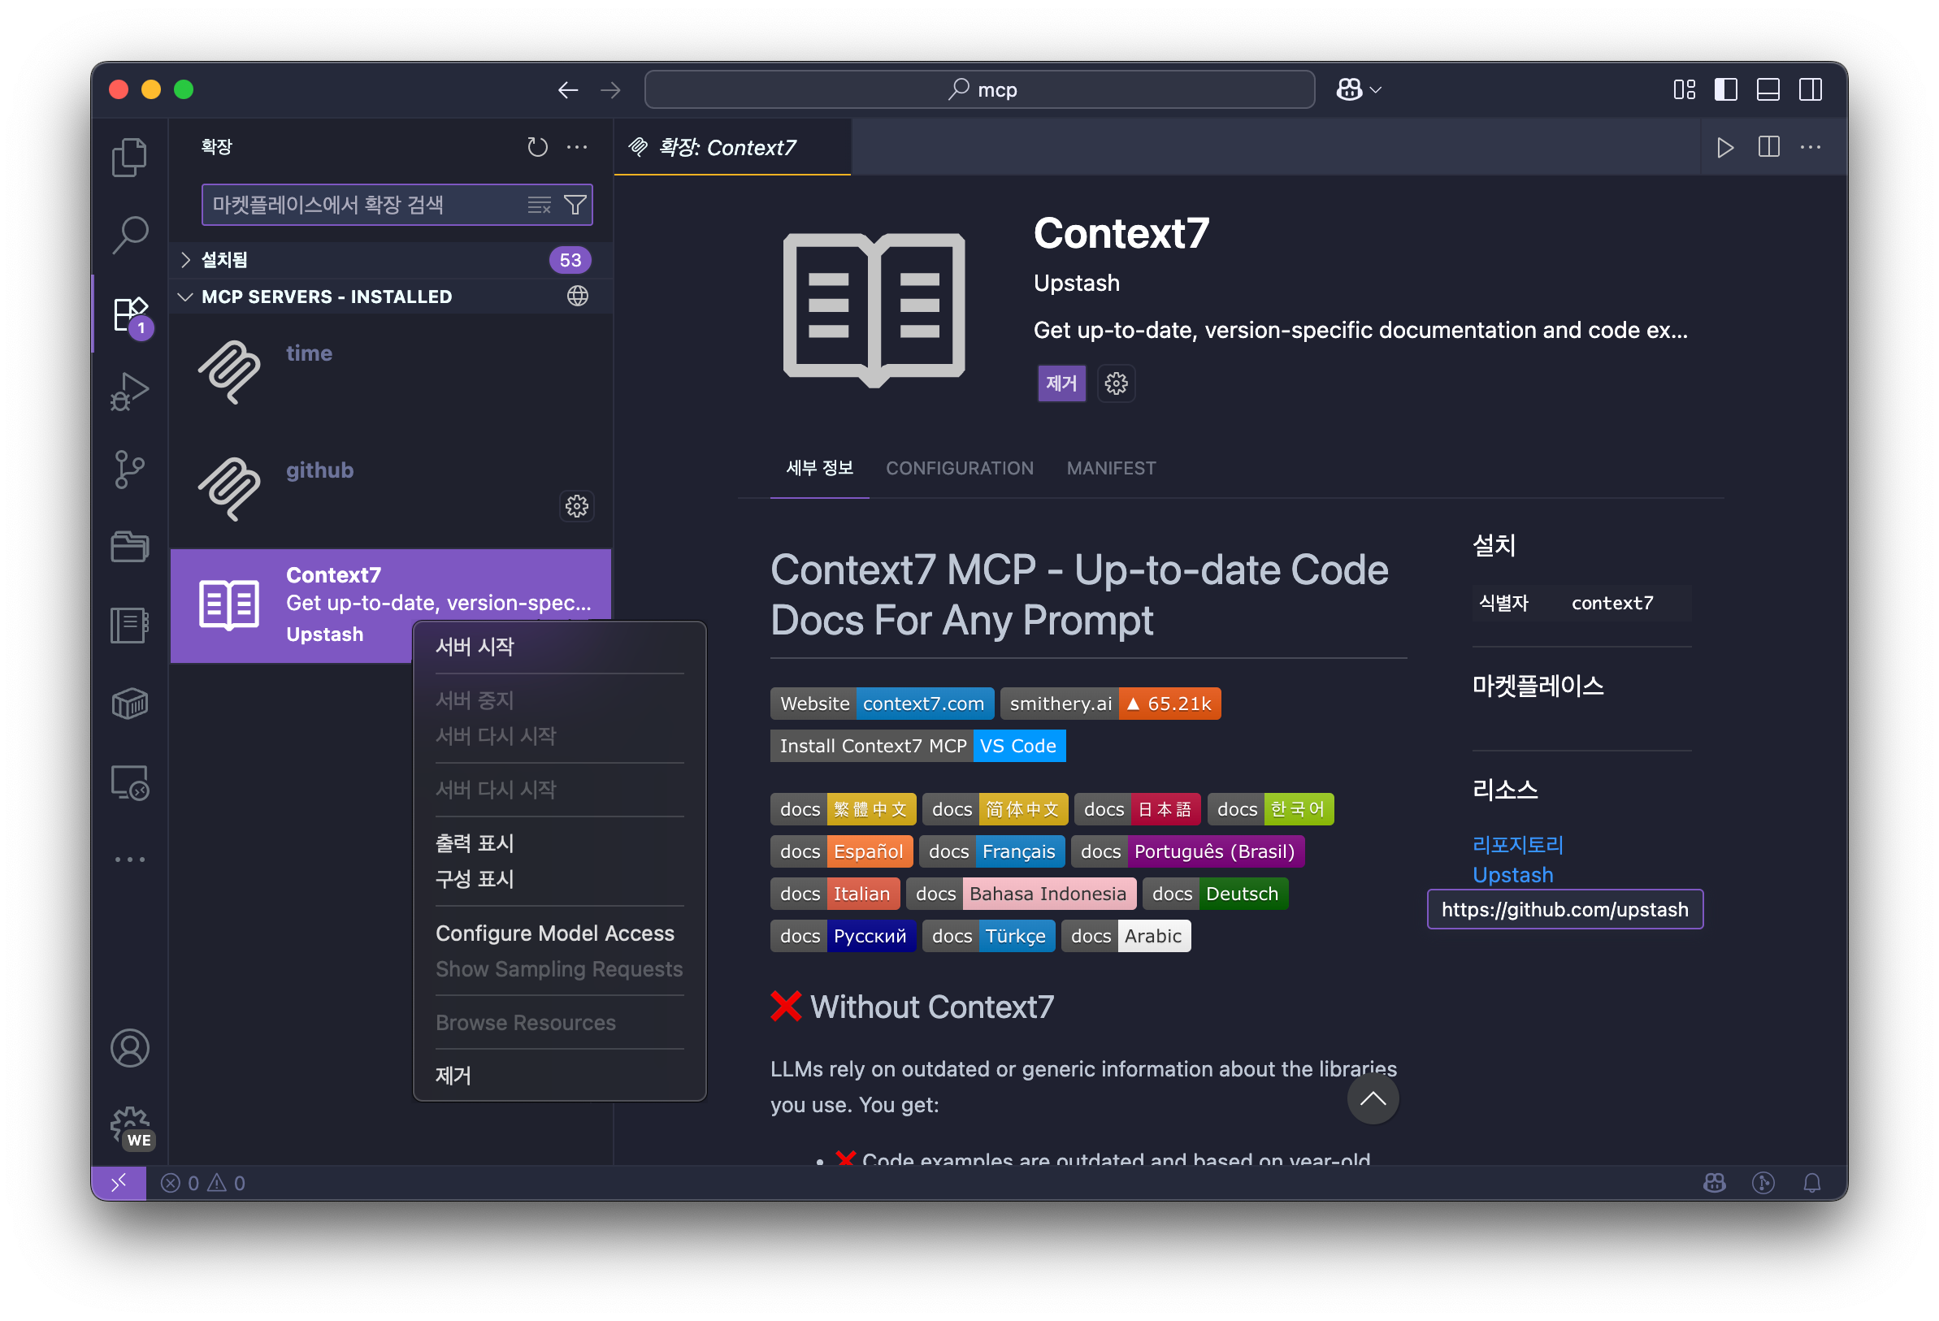Click the globe icon beside MCP SERVERS - INSTALLED
This screenshot has height=1321, width=1939.
pyautogui.click(x=577, y=296)
